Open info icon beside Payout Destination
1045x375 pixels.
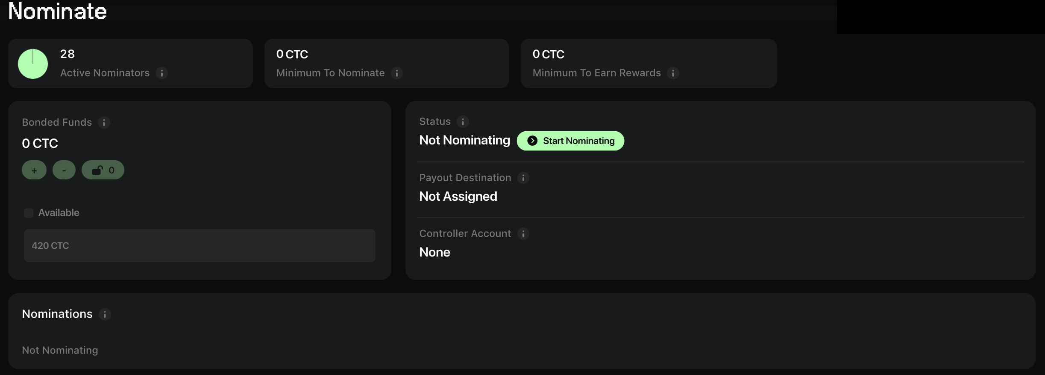523,178
